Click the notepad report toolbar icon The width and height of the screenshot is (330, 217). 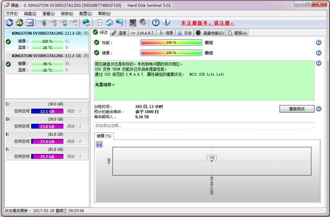click(99, 23)
